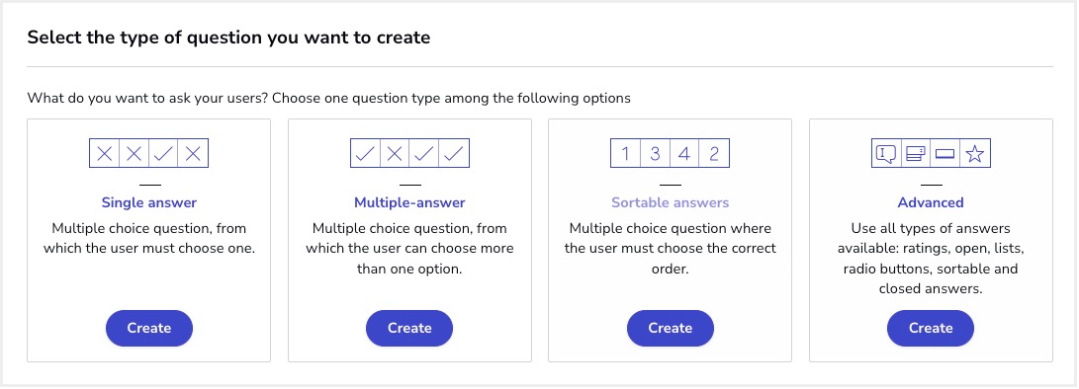Create a Multiple-answer question
The height and width of the screenshot is (389, 1079).
tap(409, 328)
